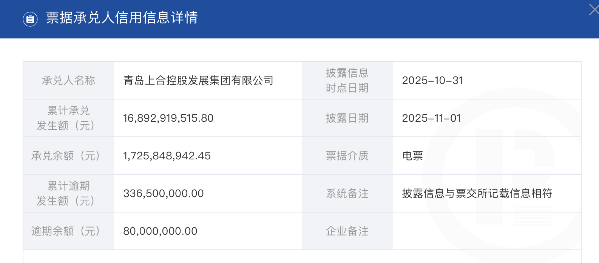This screenshot has width=599, height=263.
Task: Click the 票据承兑人信用信息详情 title text
Action: (122, 18)
